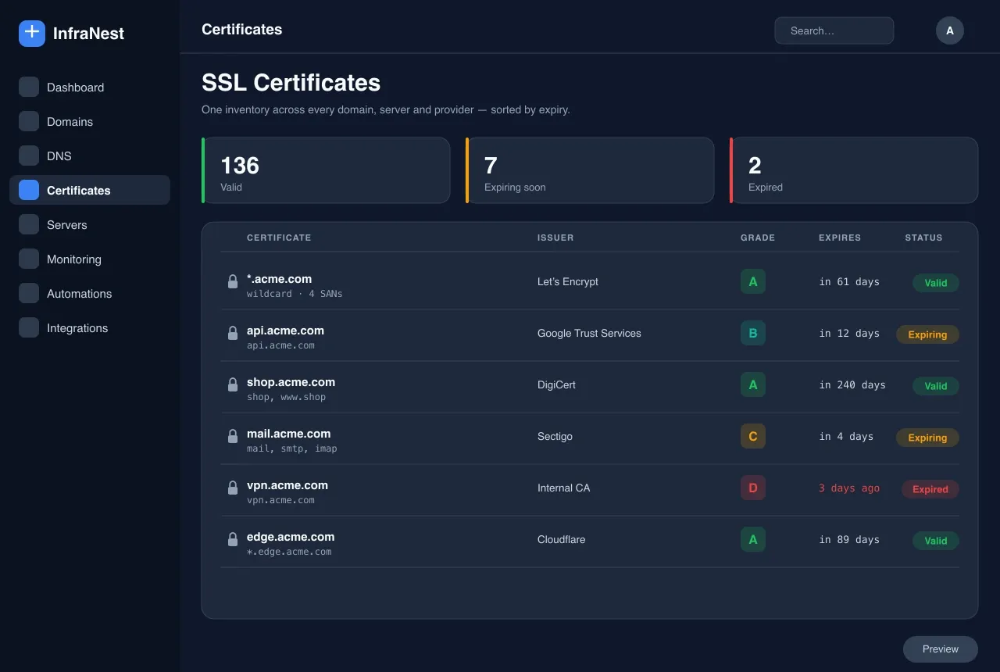Image resolution: width=1000 pixels, height=672 pixels.
Task: Focus the Search input field
Action: (x=834, y=30)
